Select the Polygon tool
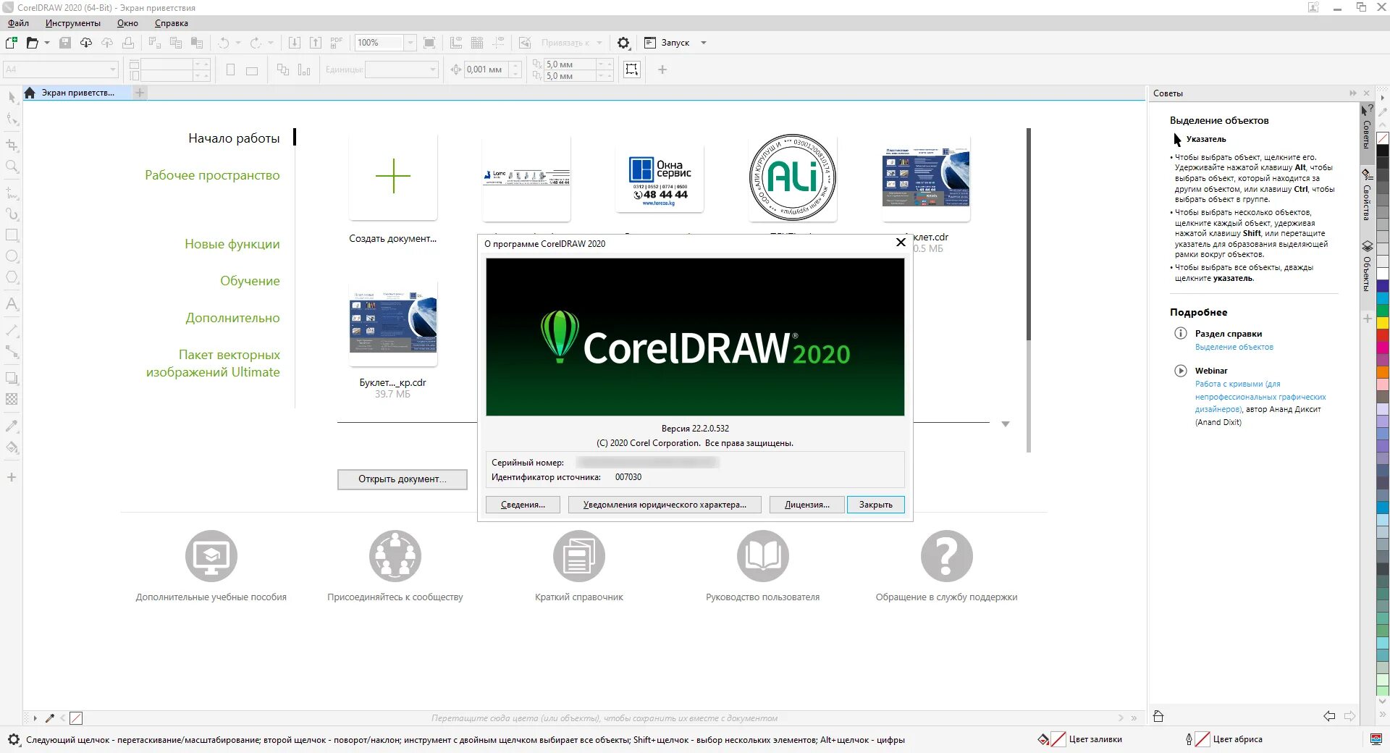The image size is (1390, 753). [12, 277]
